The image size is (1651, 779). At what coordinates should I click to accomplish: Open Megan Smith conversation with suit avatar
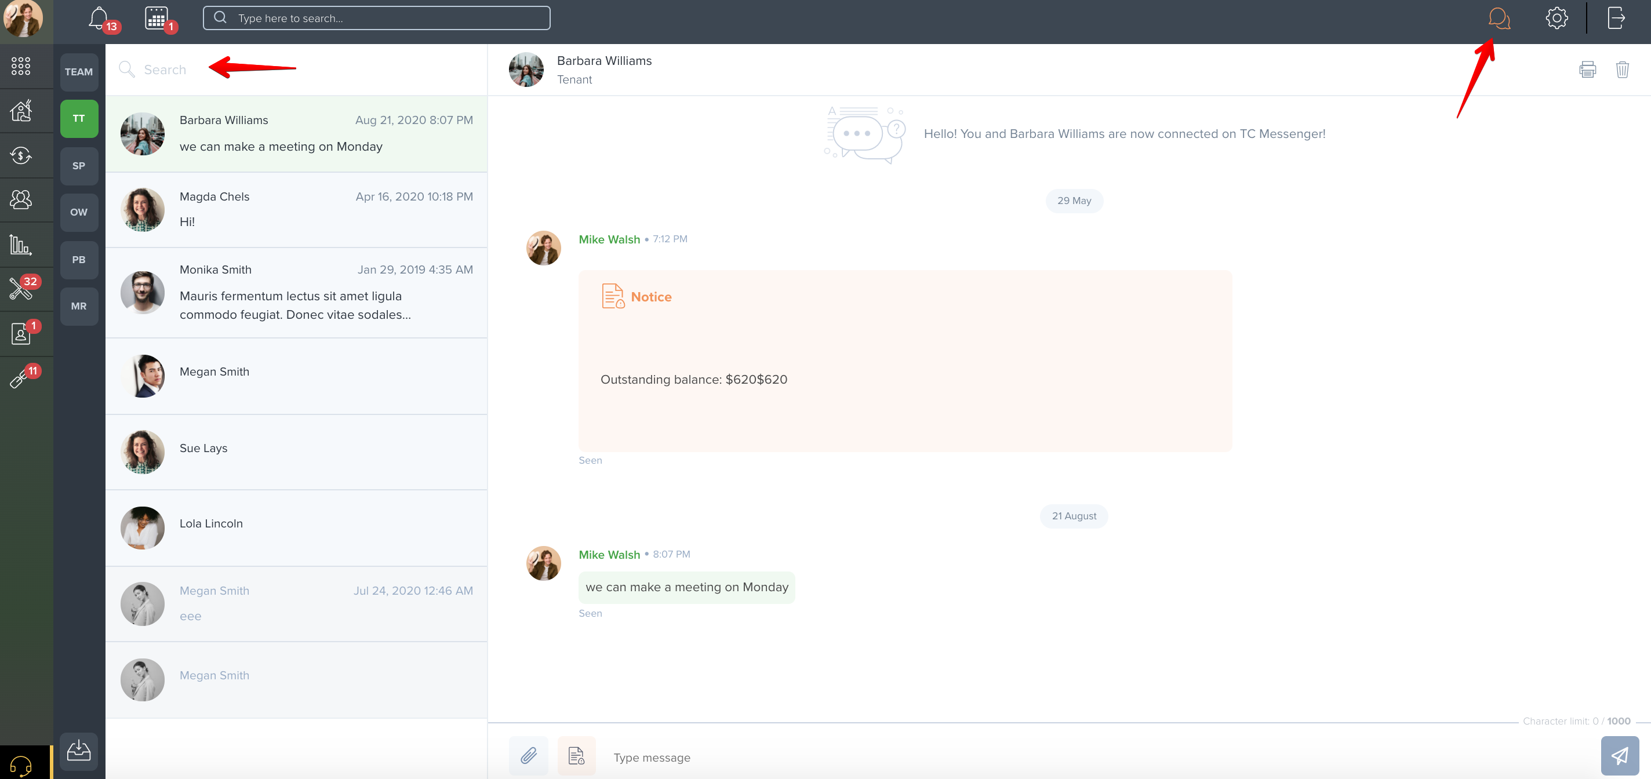(x=296, y=376)
